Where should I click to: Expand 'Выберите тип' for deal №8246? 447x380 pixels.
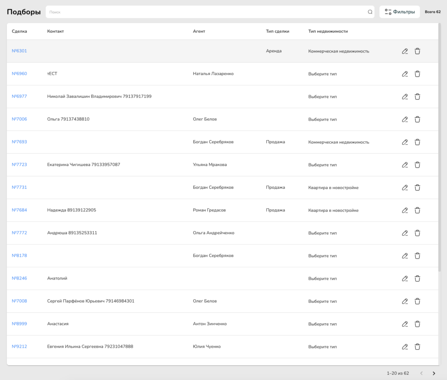click(322, 278)
